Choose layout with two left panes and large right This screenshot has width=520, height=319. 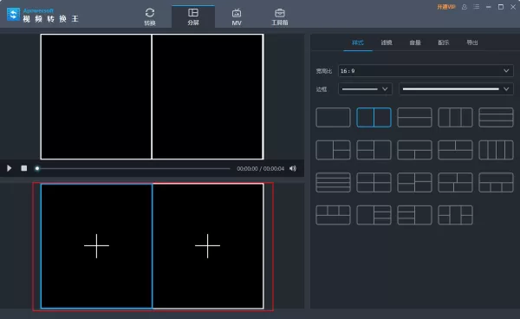[x=374, y=150]
